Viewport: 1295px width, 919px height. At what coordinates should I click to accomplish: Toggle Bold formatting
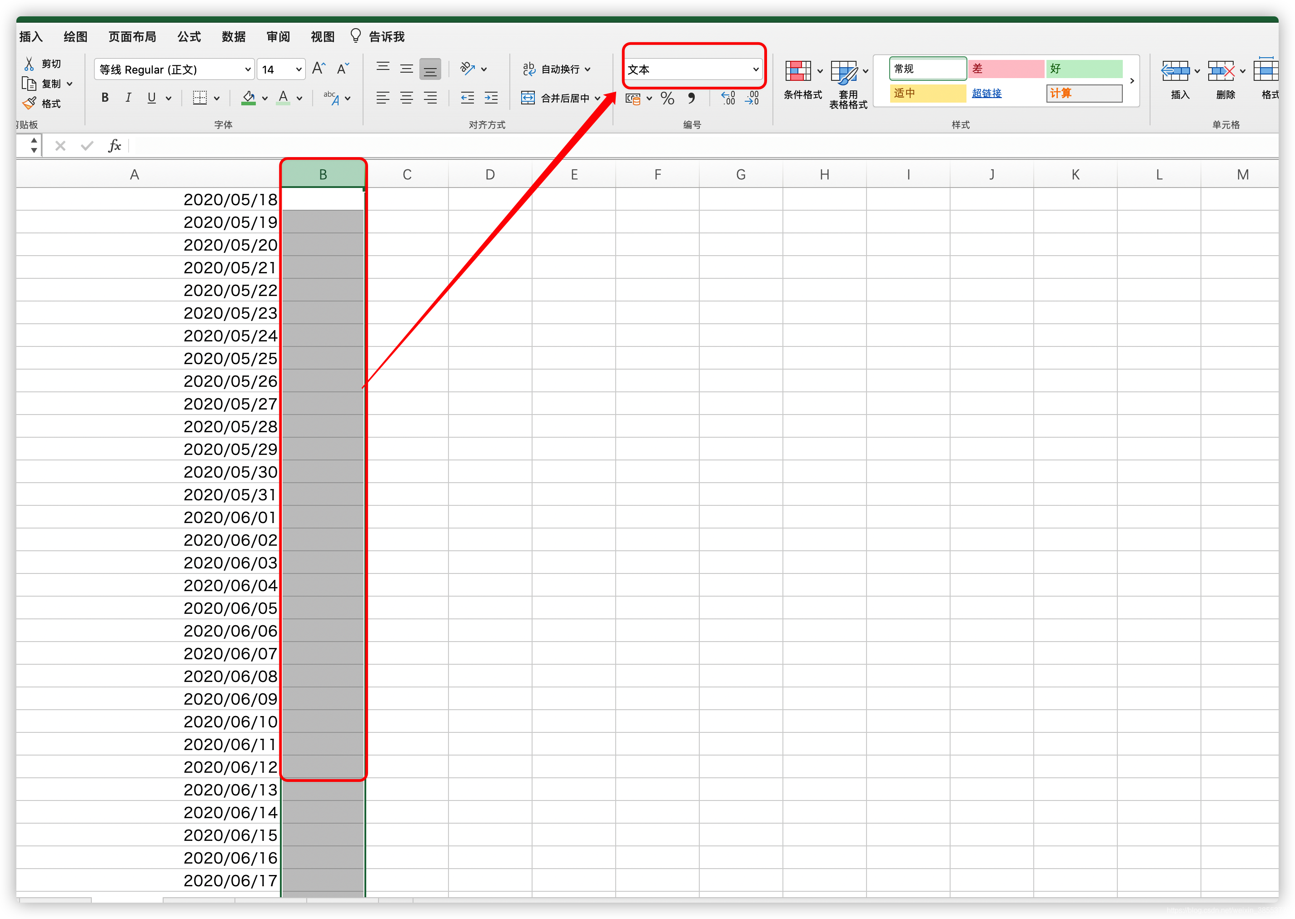(105, 98)
